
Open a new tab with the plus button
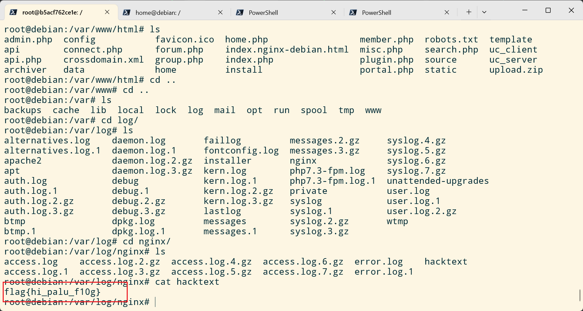pos(469,12)
